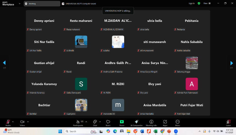Open the More options menu
The width and height of the screenshot is (236, 135).
178,123
